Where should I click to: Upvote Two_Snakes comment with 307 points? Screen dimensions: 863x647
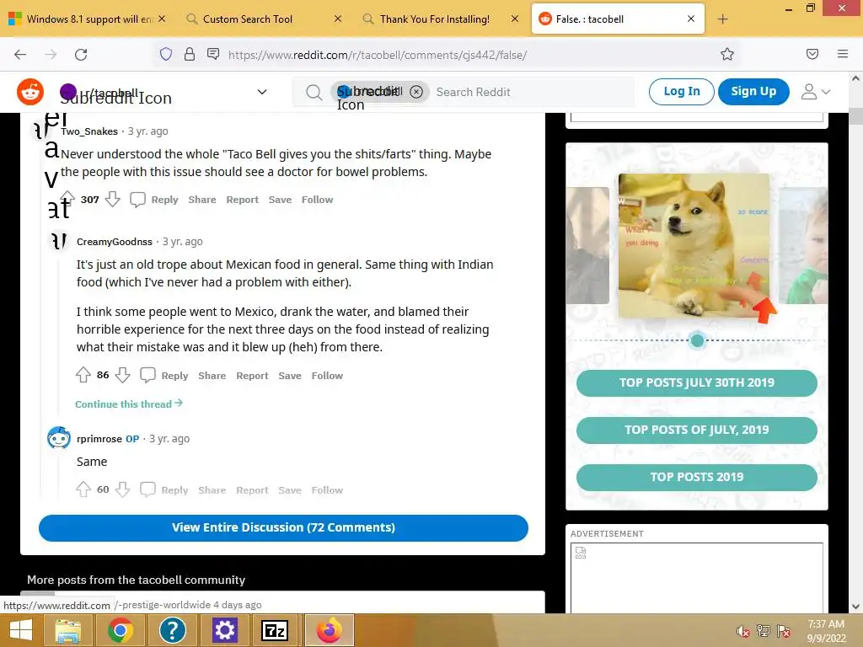coord(67,199)
